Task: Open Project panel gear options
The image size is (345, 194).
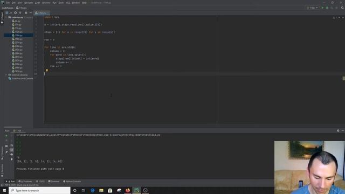Action: [26, 13]
